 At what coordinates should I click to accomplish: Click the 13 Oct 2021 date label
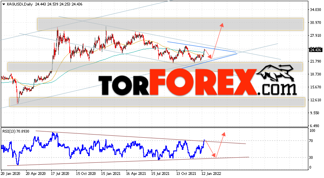pyautogui.click(x=186, y=174)
